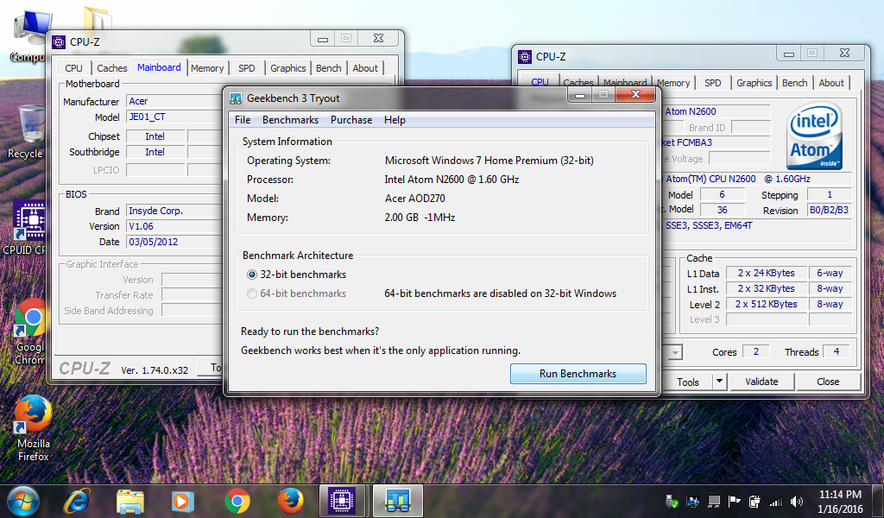The width and height of the screenshot is (884, 518).
Task: Click the blue monitor tray icon
Action: point(693,501)
